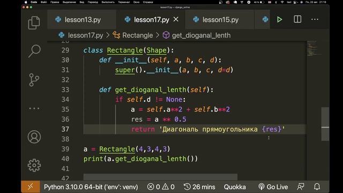Click Quokka in the status bar
The image size is (343, 193).
(x=235, y=187)
